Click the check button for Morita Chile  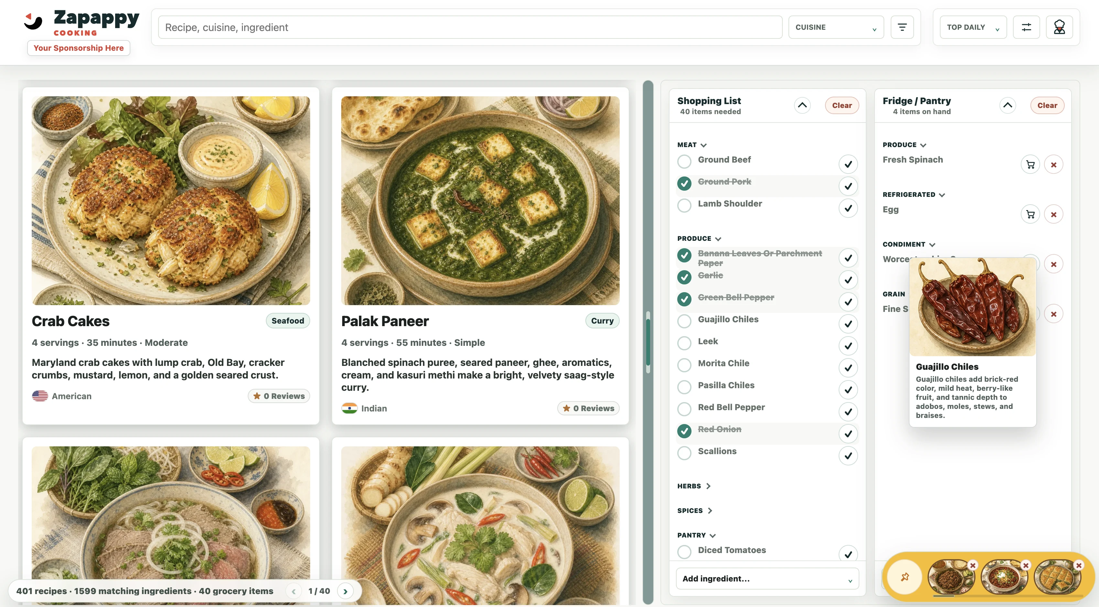(x=848, y=368)
